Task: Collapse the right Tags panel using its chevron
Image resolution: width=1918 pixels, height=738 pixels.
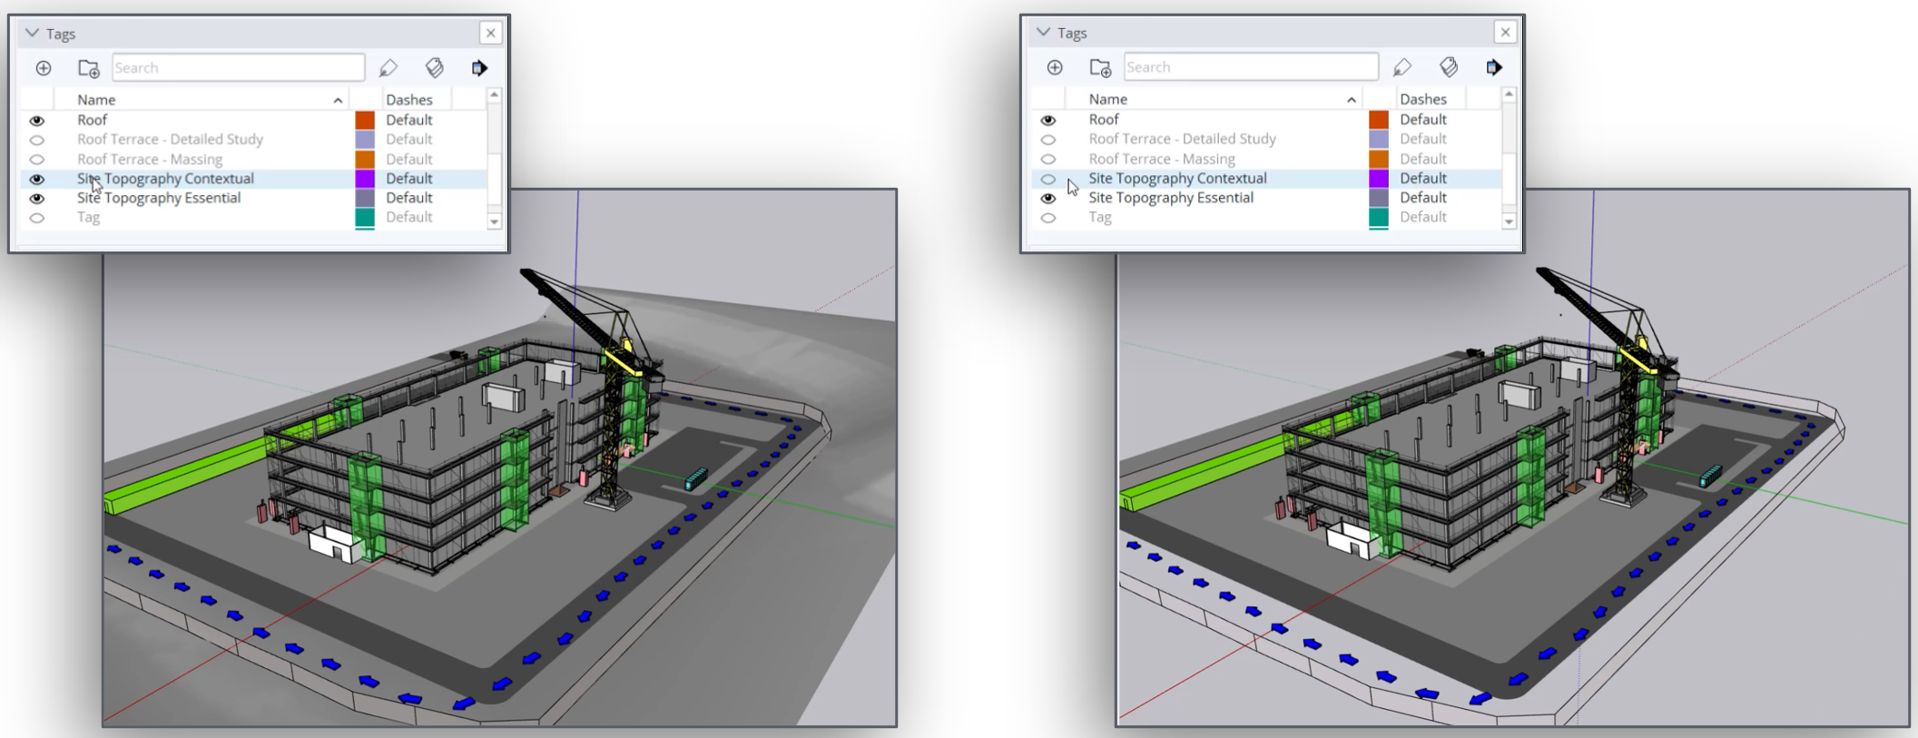Action: click(1044, 33)
